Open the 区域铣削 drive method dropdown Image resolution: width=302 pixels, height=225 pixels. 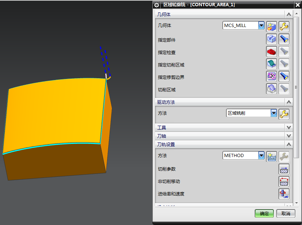pos(273,113)
